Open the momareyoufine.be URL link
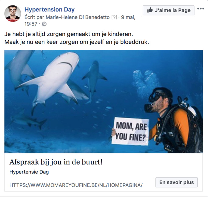Screen dimensions: 208x199 [x=76, y=185]
